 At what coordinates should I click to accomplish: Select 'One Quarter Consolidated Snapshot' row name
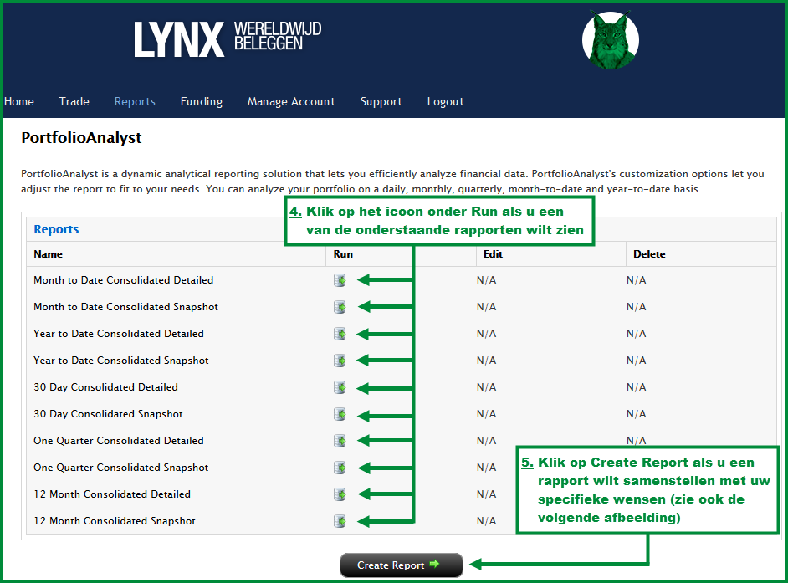121,468
